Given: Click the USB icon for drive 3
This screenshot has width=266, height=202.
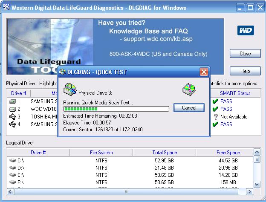Looking at the screenshot, I should [x=12, y=117].
